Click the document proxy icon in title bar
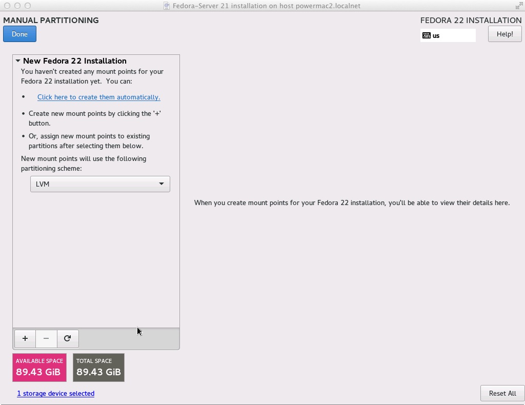Screen dimensions: 525x405 coord(167,6)
